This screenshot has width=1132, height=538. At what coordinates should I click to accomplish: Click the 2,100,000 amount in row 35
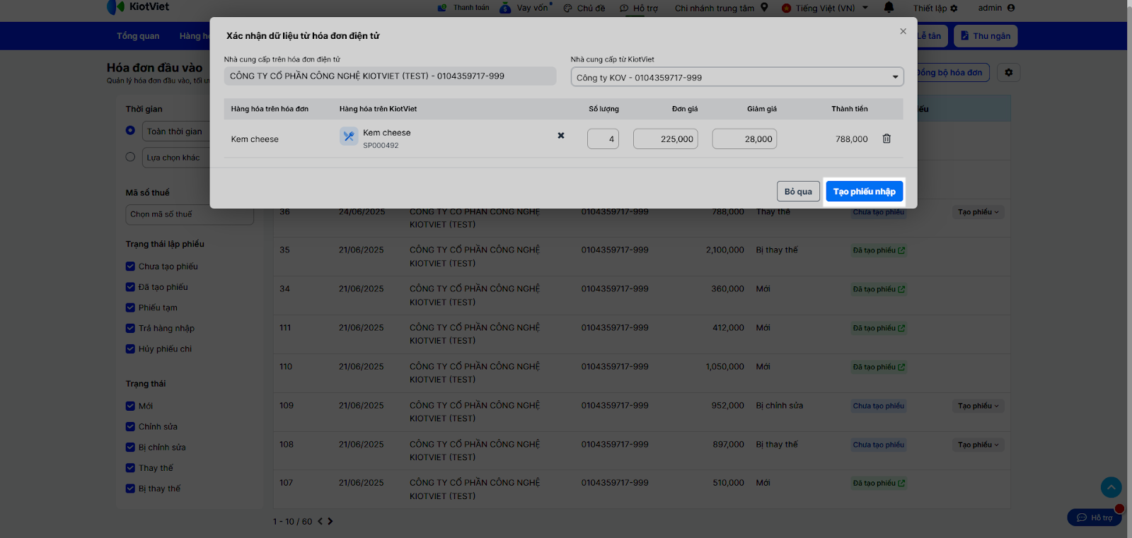[725, 250]
